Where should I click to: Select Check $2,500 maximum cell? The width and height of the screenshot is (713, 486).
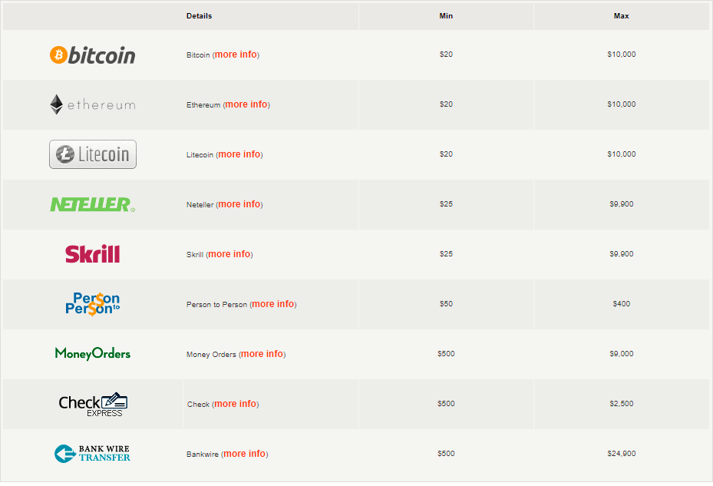click(x=621, y=404)
